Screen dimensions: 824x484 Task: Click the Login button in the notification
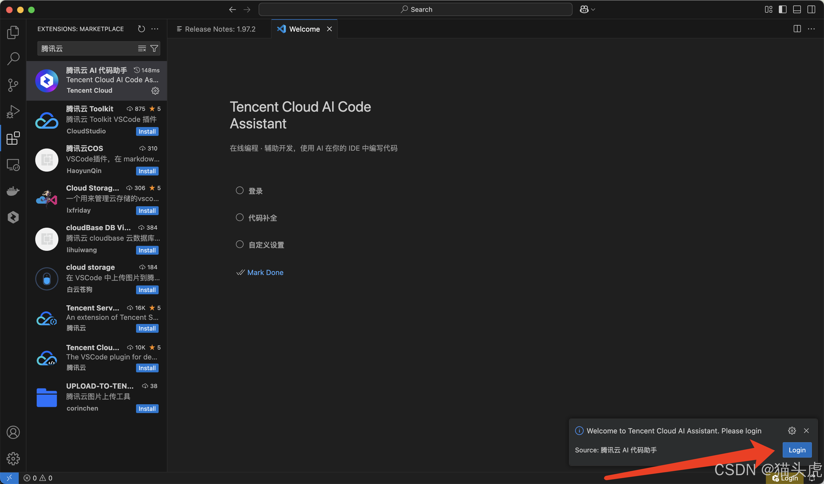[797, 450]
